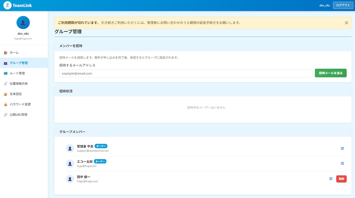Viewport: 355px width, 198px height.
Task: Click dev_nks username in top bar
Action: pos(324,6)
